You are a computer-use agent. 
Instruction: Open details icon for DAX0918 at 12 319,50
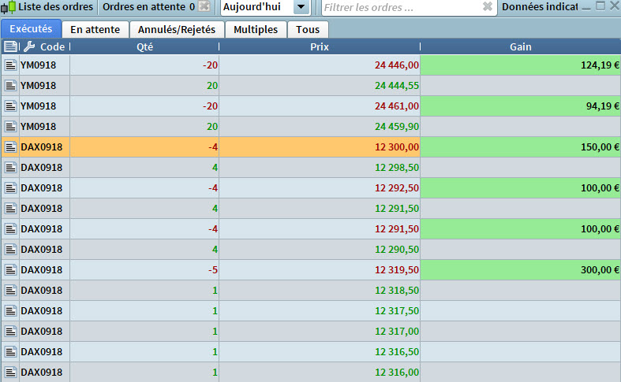click(10, 269)
